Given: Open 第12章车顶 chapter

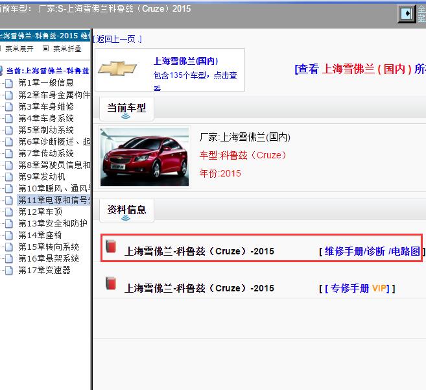Looking at the screenshot, I should (x=40, y=212).
